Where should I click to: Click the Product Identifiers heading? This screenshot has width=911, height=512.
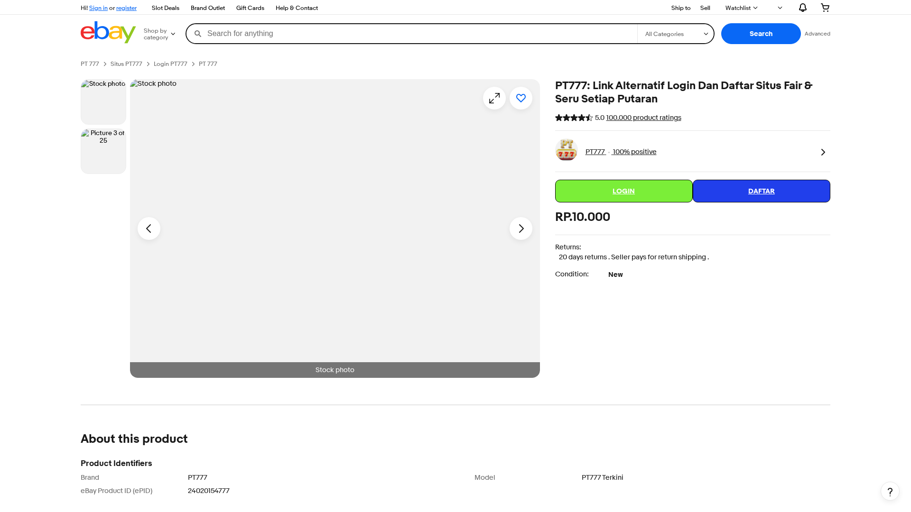click(x=116, y=463)
